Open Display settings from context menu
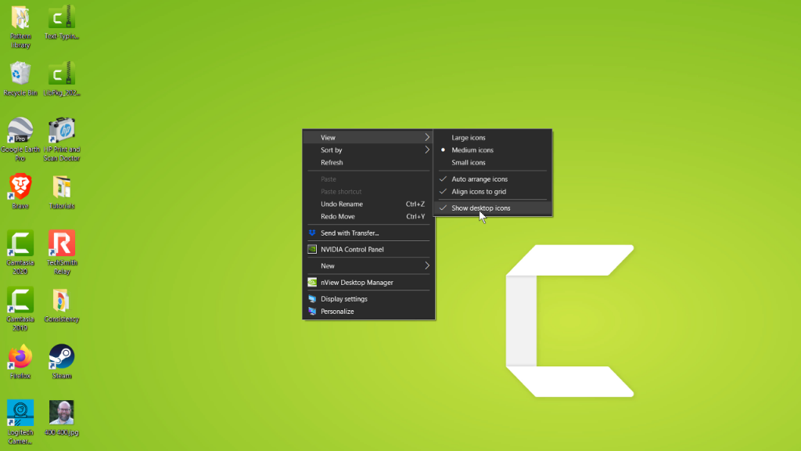Image resolution: width=801 pixels, height=451 pixels. pos(369,298)
